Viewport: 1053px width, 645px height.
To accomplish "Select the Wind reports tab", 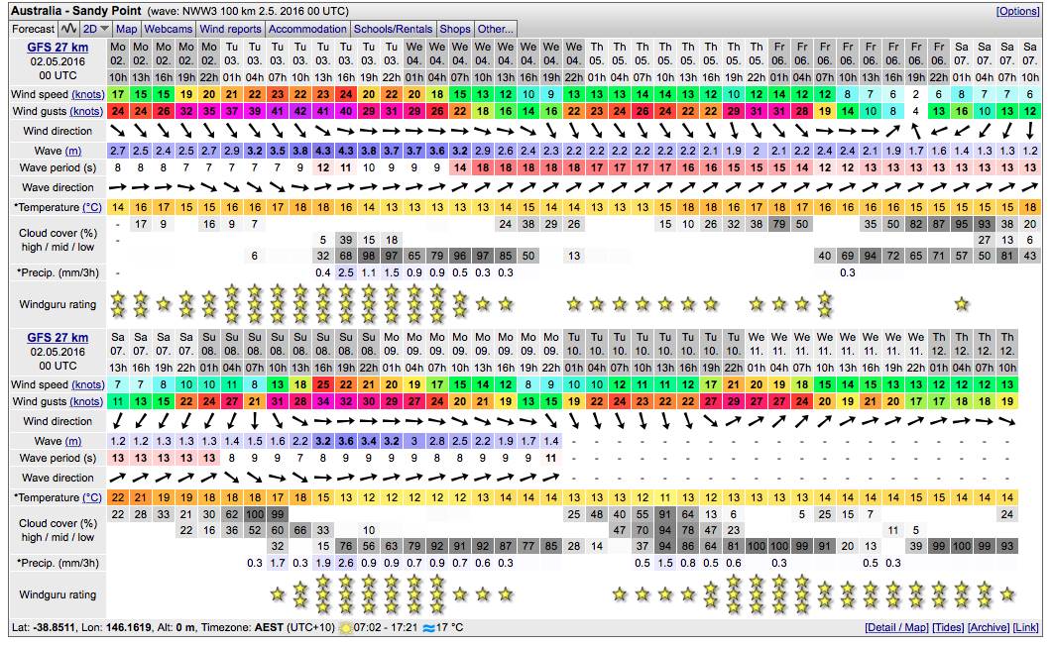I will 230,29.
